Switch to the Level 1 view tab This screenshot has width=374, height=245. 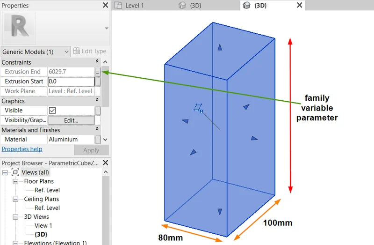(135, 5)
